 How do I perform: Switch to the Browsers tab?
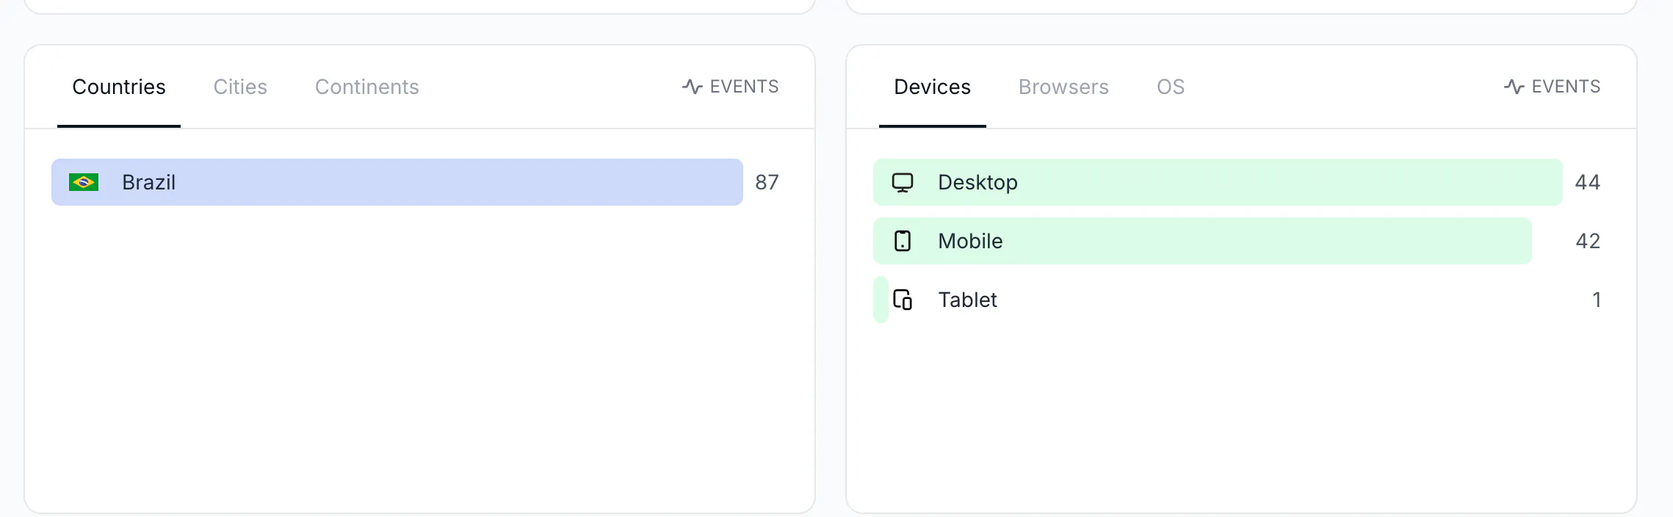coord(1063,87)
